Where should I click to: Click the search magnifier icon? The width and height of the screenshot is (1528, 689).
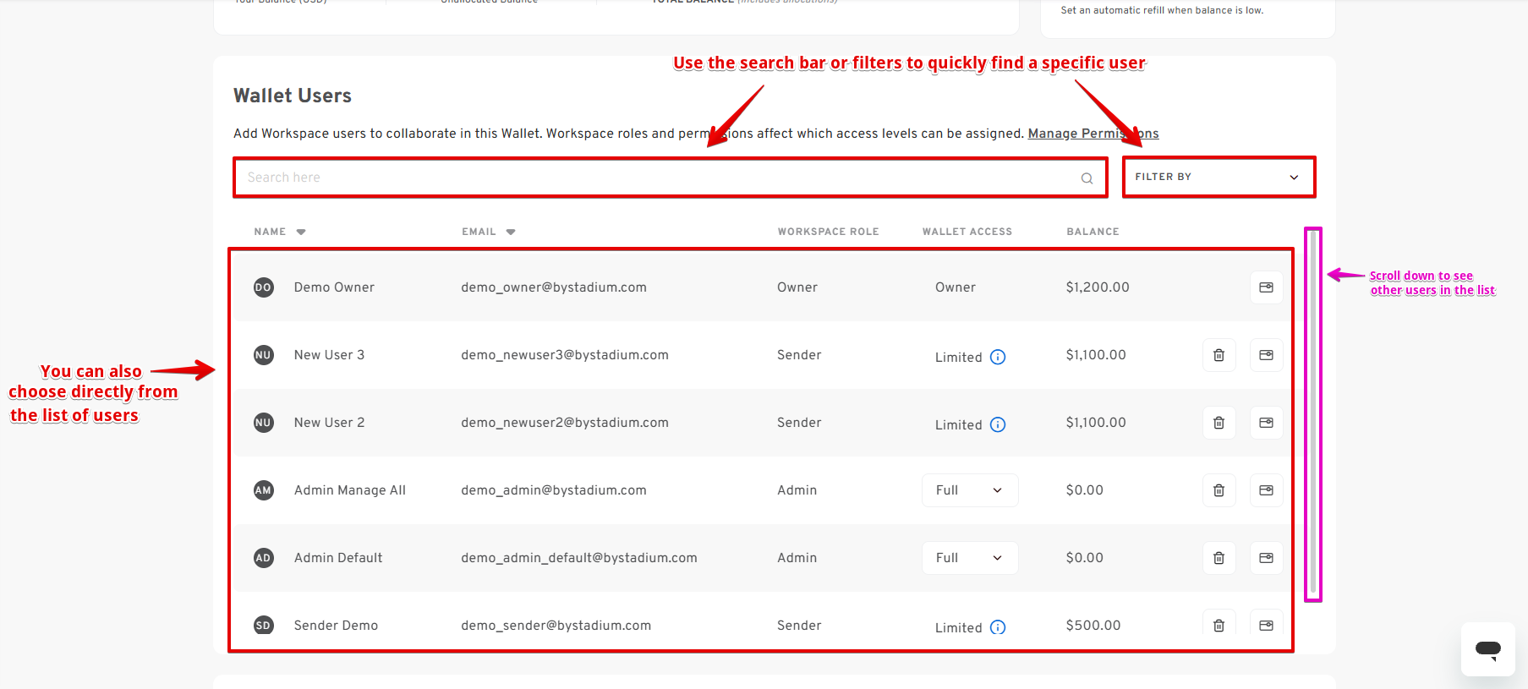1087,178
